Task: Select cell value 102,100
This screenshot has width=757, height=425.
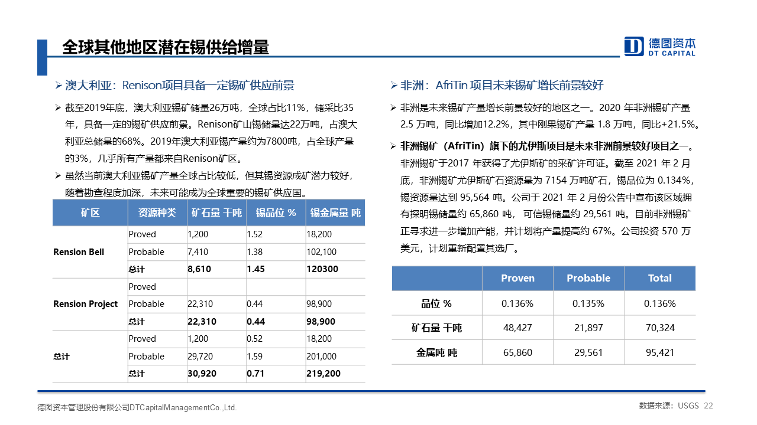Action: point(321,252)
